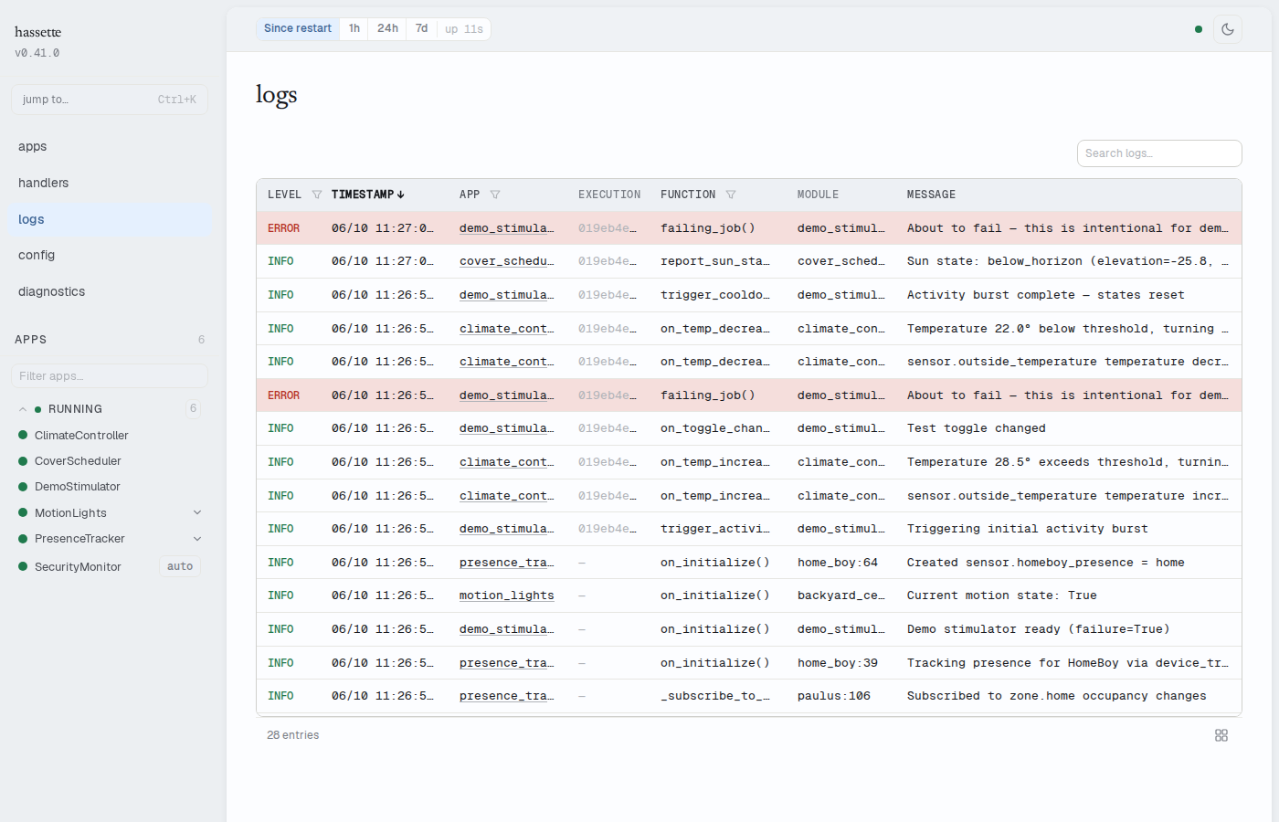Select the 24h time range
This screenshot has height=822, width=1279.
(x=388, y=29)
